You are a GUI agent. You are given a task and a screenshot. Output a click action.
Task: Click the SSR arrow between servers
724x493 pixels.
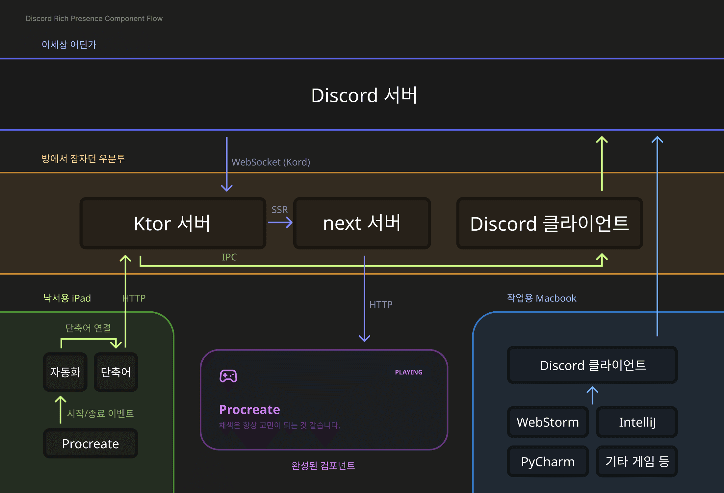click(x=280, y=222)
